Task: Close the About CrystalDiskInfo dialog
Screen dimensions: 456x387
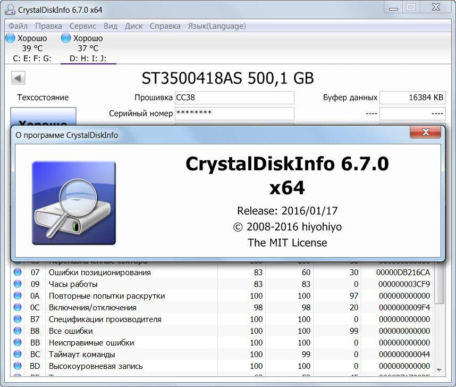Action: pos(425,132)
